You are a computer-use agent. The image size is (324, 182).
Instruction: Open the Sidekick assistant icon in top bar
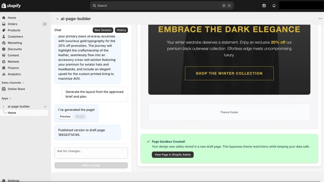264,6
